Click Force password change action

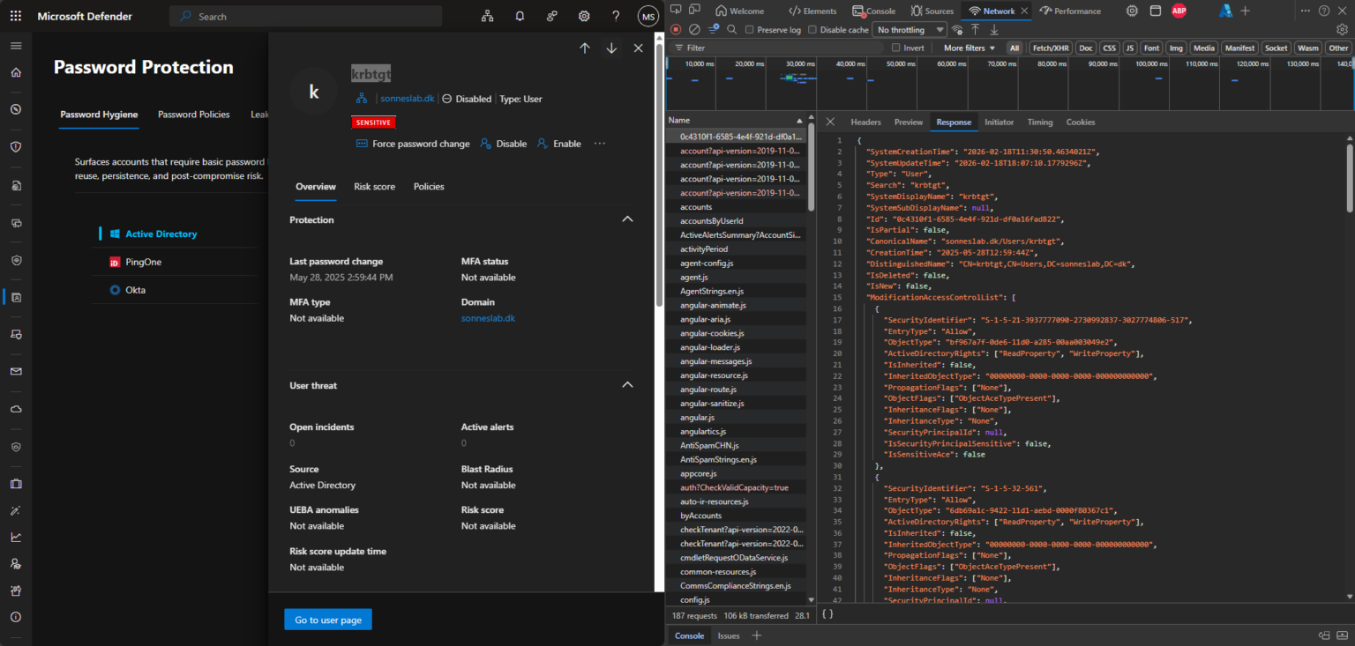[413, 144]
